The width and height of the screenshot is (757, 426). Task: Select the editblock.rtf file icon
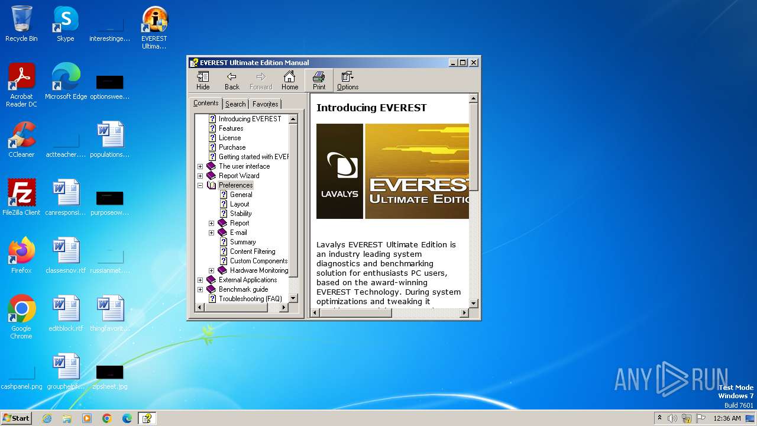tap(66, 314)
